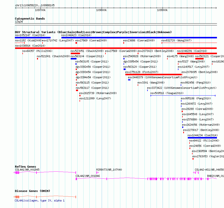The width and height of the screenshot is (224, 208).
Task: Click the red loss bar of esv2751128
Action: point(154,75)
